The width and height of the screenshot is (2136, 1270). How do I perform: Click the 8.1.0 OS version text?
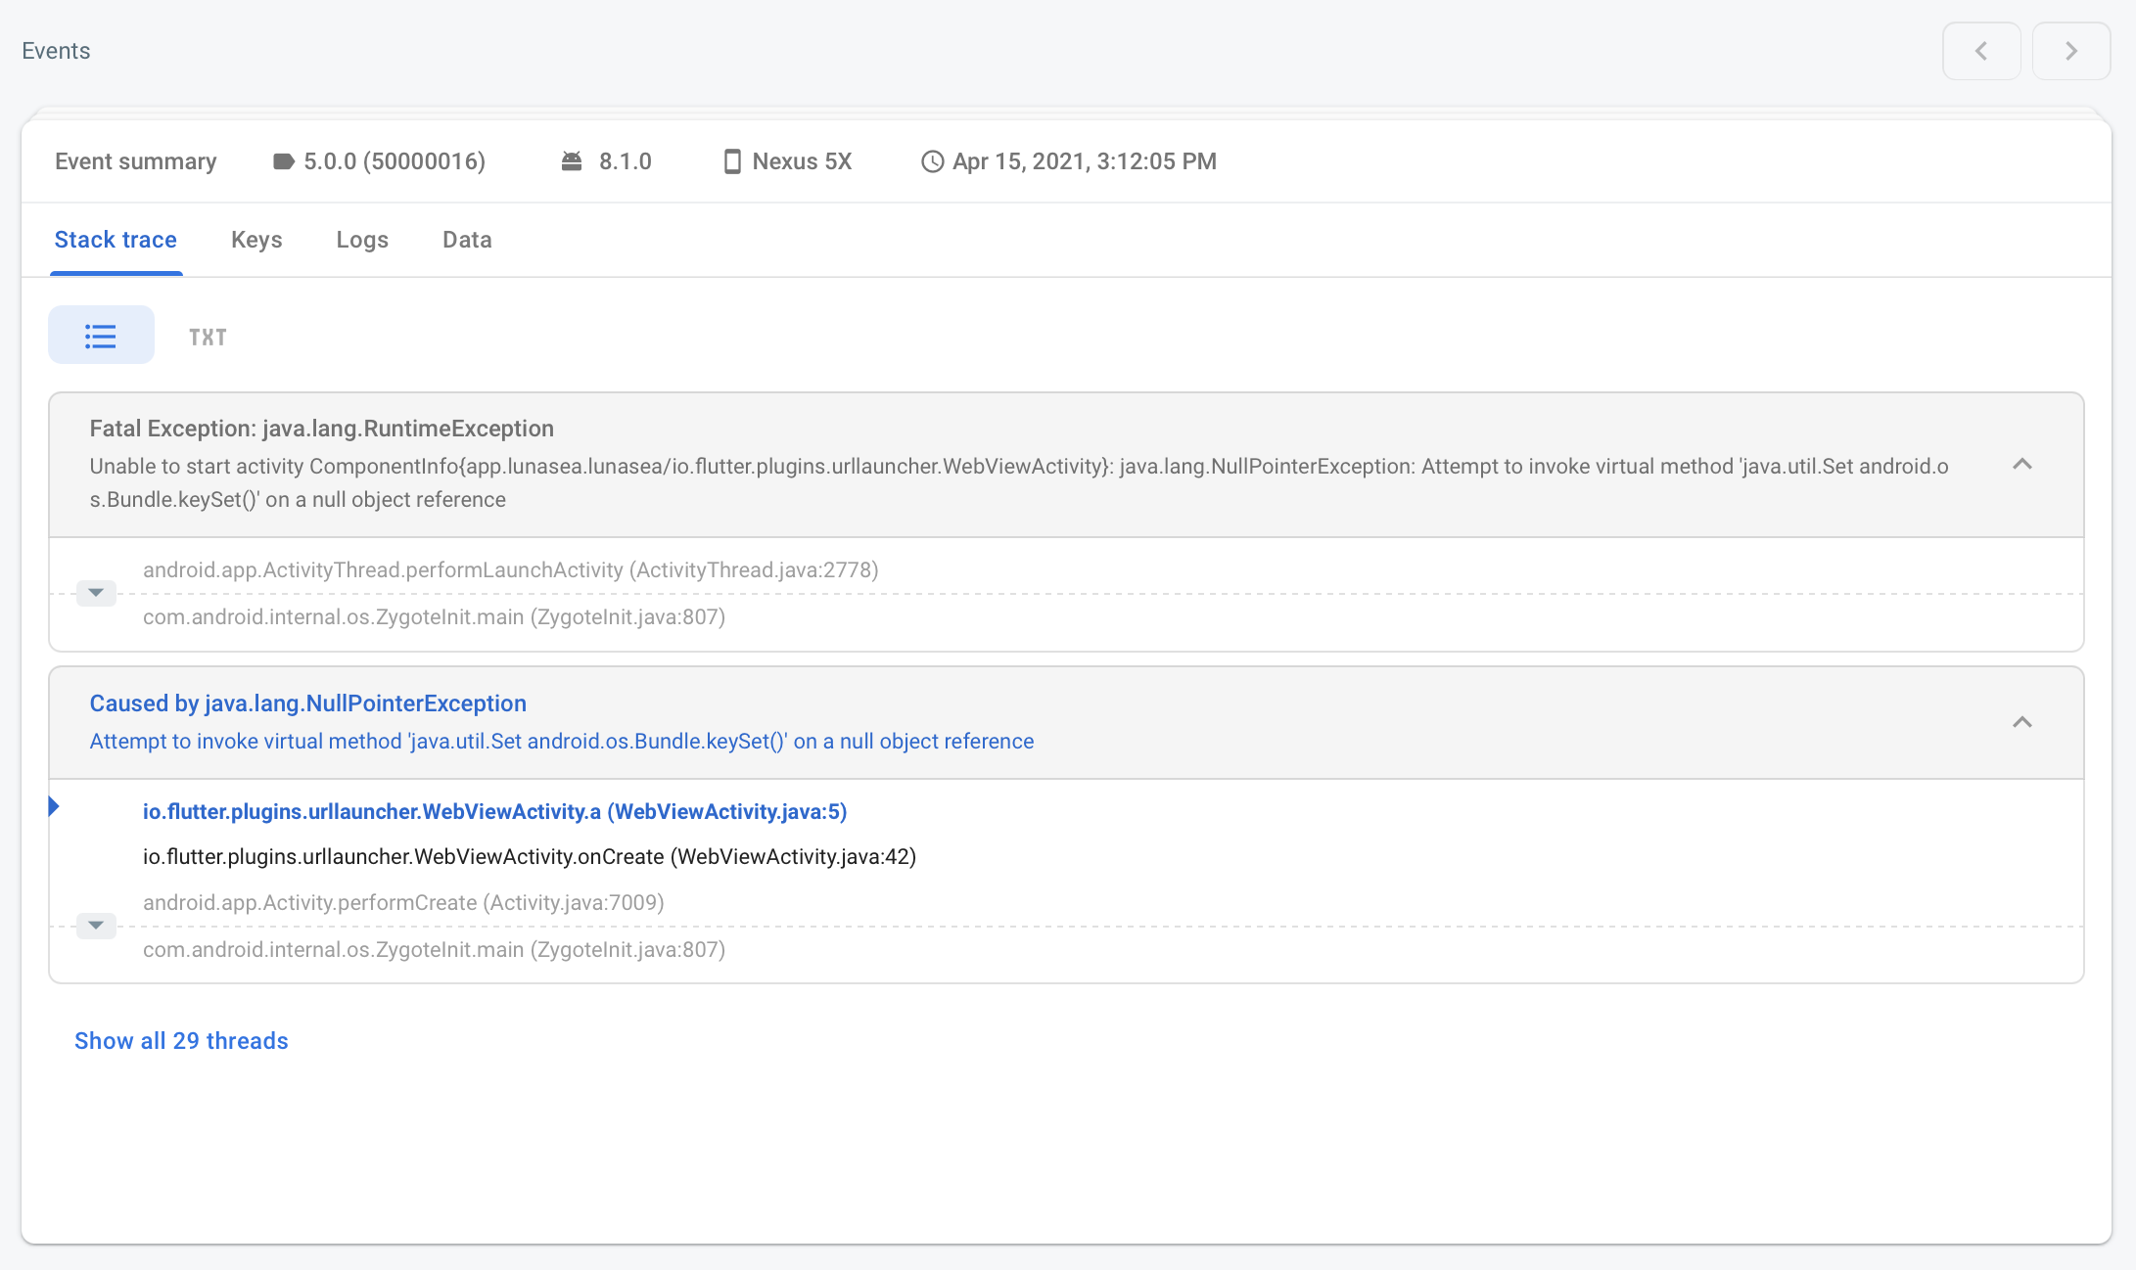coord(625,161)
